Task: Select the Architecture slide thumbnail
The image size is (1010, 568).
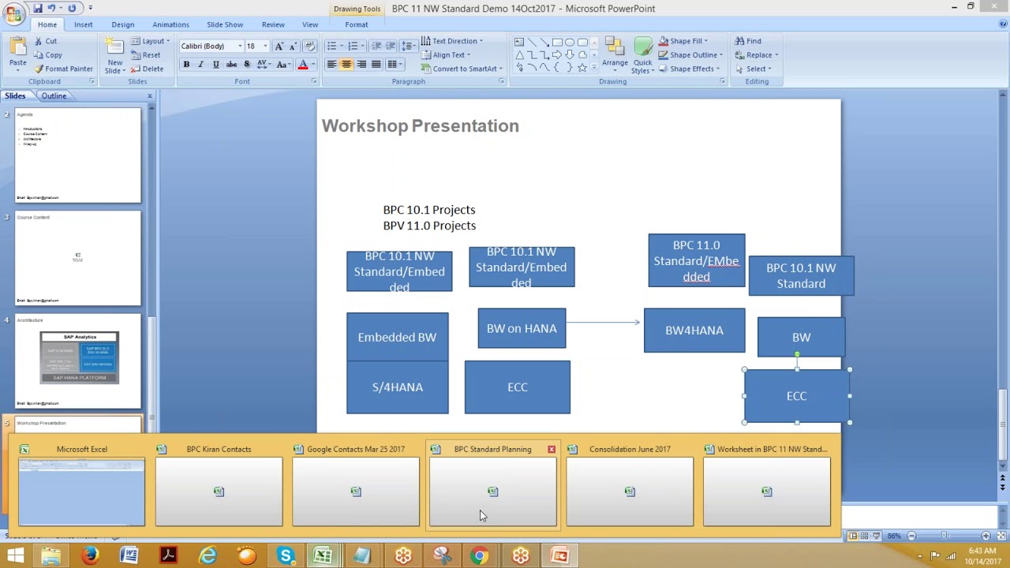Action: click(x=78, y=361)
